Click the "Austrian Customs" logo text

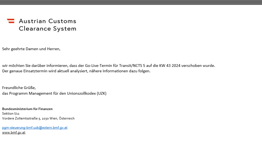pos(48,21)
